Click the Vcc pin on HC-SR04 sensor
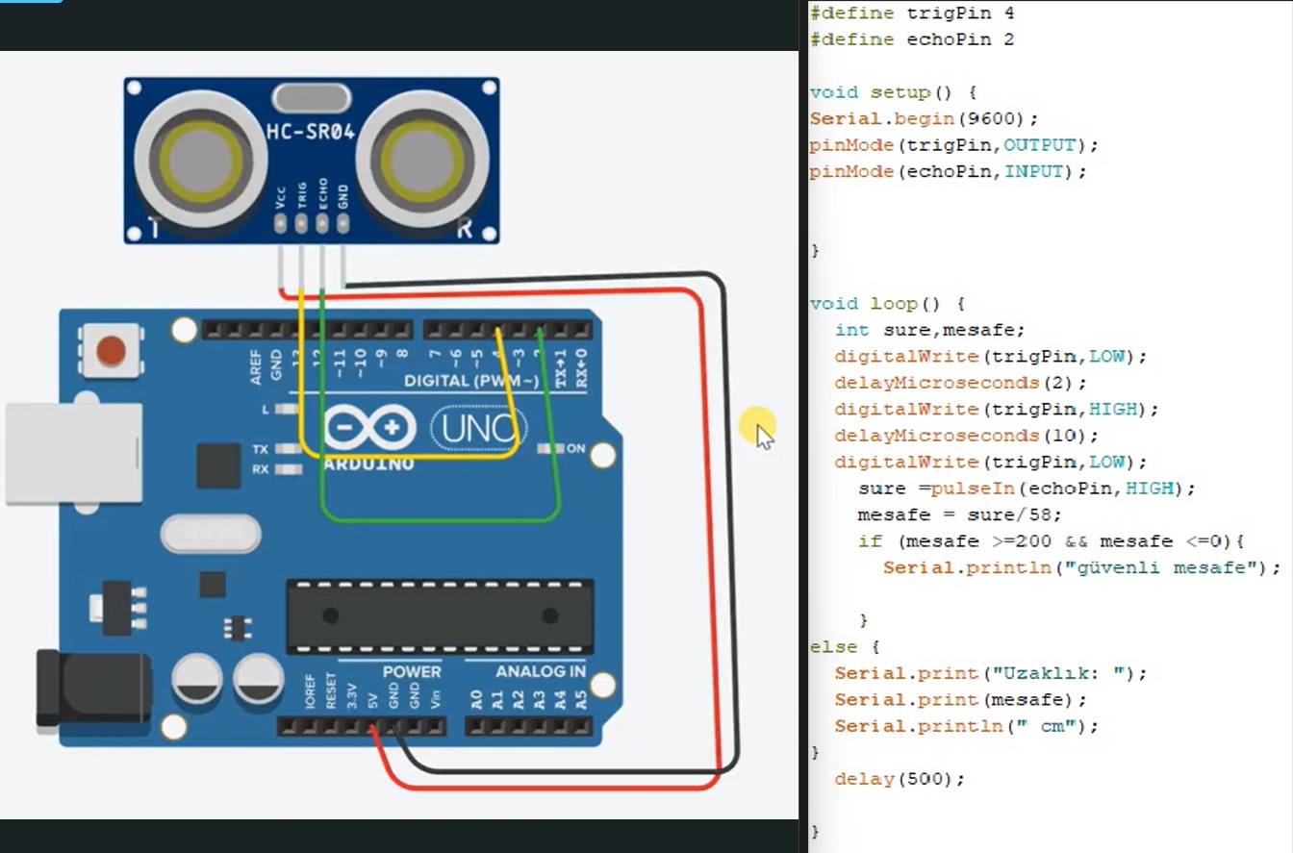 280,224
